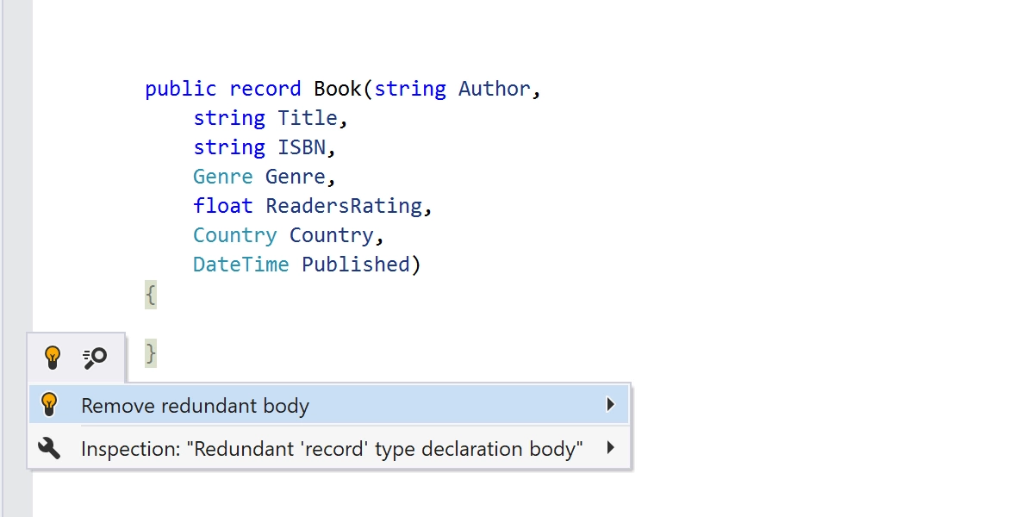Click the "Author" parameter name
The height and width of the screenshot is (517, 1034).
(x=495, y=89)
